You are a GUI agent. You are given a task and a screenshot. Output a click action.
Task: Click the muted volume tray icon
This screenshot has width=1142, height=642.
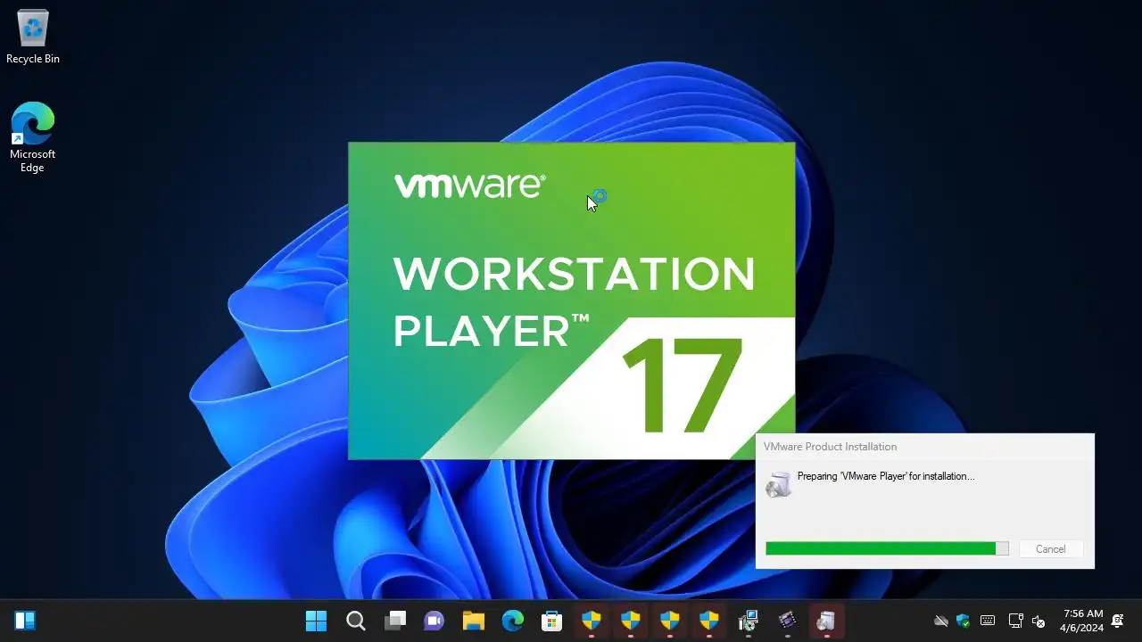coord(1039,621)
